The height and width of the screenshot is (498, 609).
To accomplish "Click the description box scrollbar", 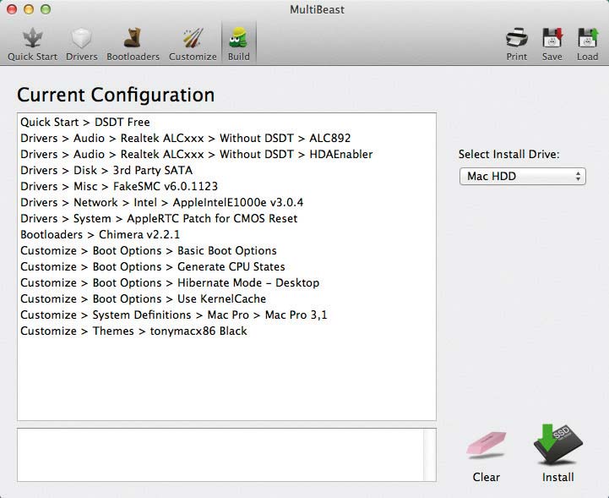I will [430, 455].
